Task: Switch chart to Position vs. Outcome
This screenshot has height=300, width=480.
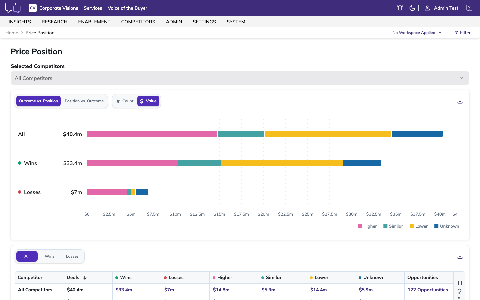Action: coord(84,101)
